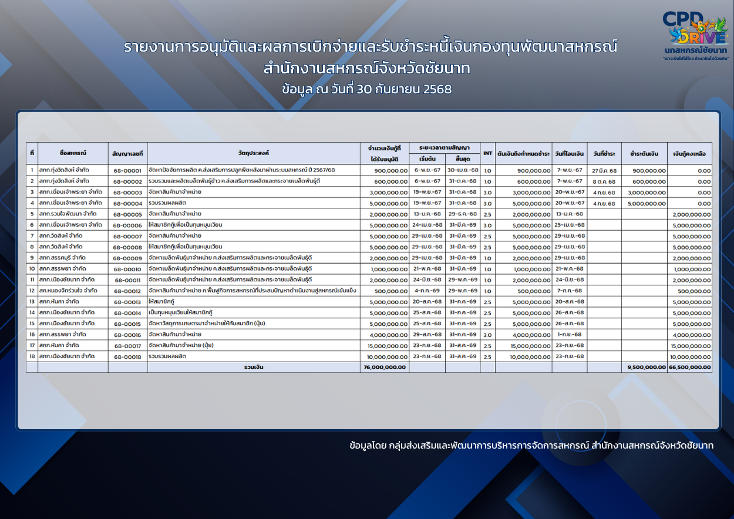
Task: Click the 'เงินกู้คงเหลือ' column header
Action: [x=689, y=153]
